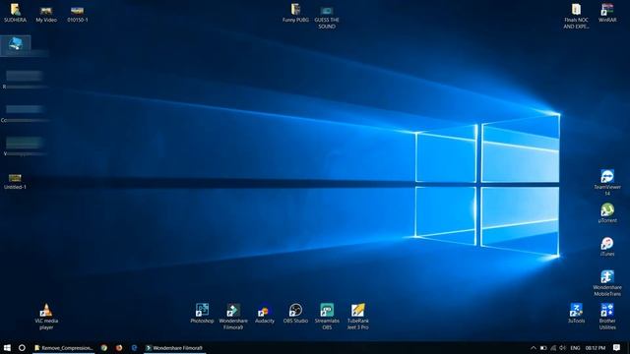
Task: Switch to the Remove_Compression taskbar window
Action: point(63,348)
